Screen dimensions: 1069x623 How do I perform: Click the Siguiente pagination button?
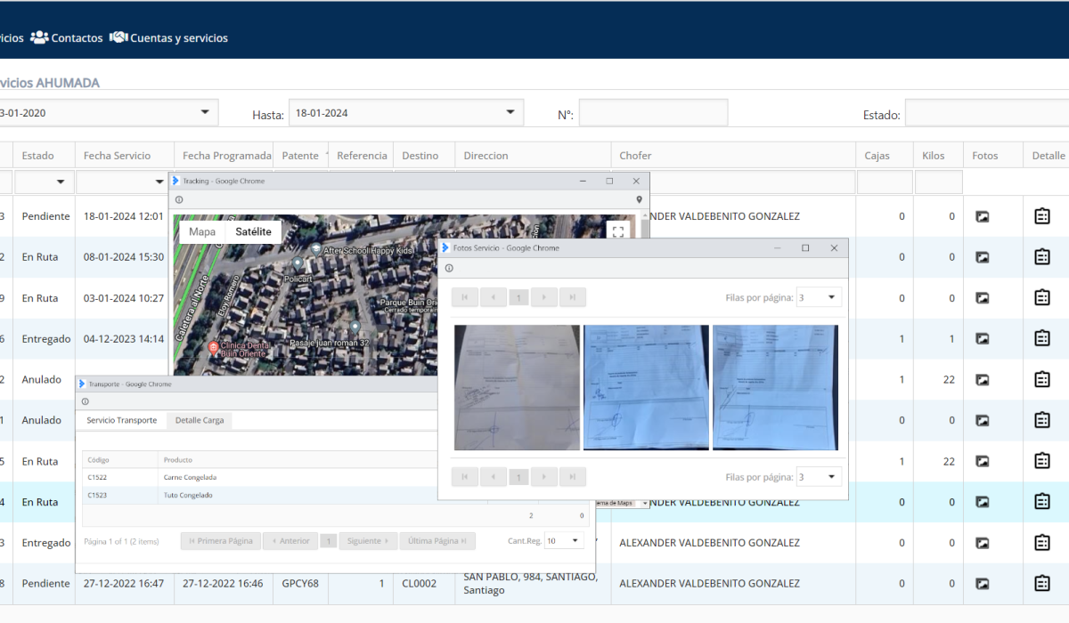click(368, 540)
